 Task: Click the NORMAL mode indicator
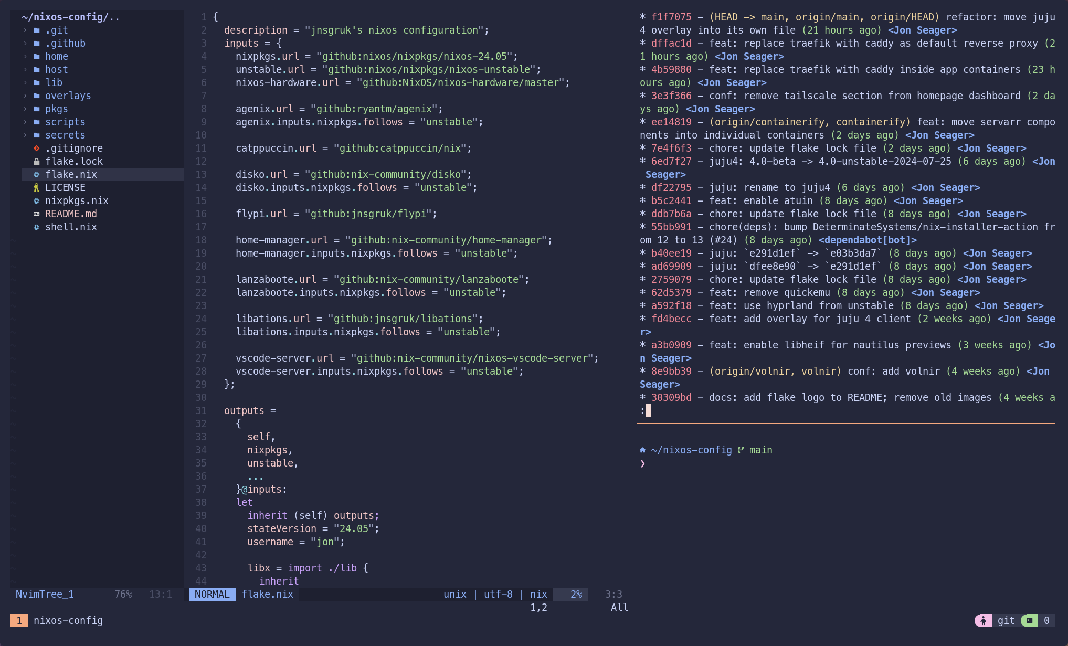(x=212, y=594)
